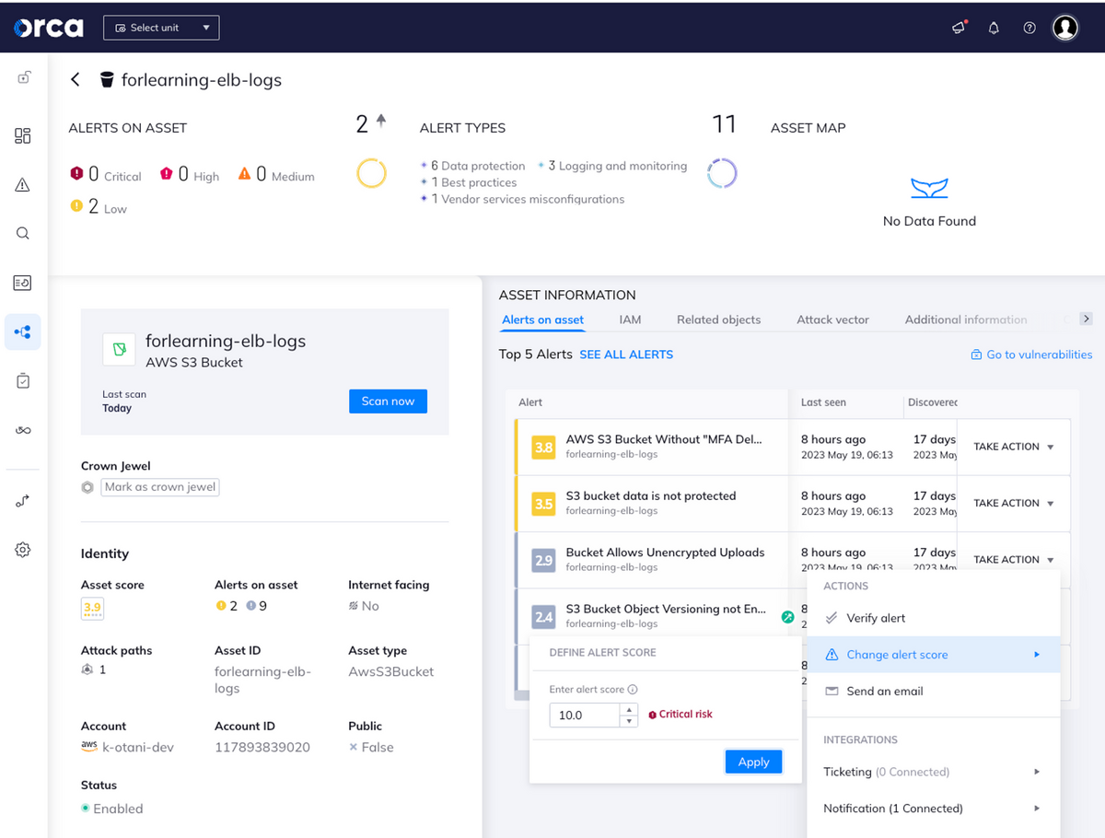The width and height of the screenshot is (1105, 838).
Task: Click the High alerts icon
Action: 167,173
